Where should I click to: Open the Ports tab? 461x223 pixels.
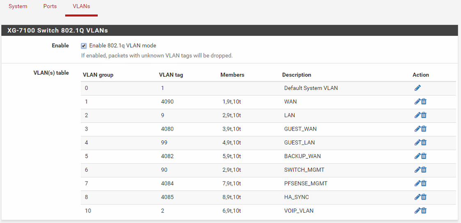pyautogui.click(x=50, y=7)
